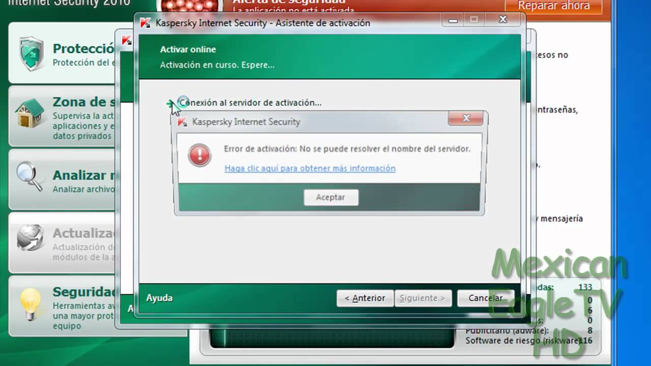This screenshot has width=651, height=366.
Task: Minimize the Asistente de activación window
Action: tap(453, 20)
